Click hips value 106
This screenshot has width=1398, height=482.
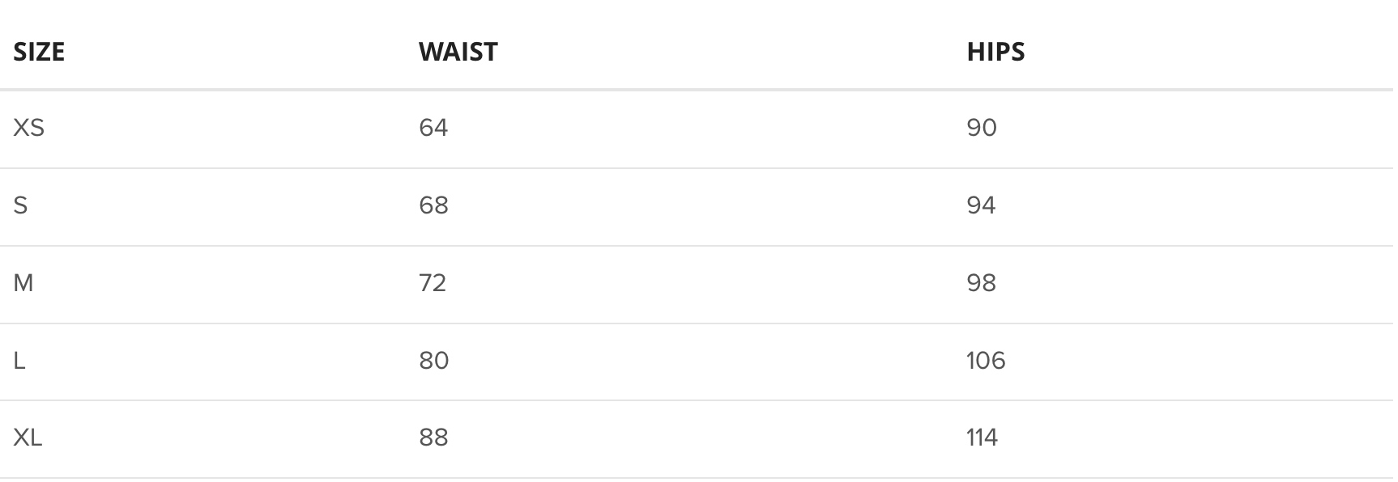[986, 361]
